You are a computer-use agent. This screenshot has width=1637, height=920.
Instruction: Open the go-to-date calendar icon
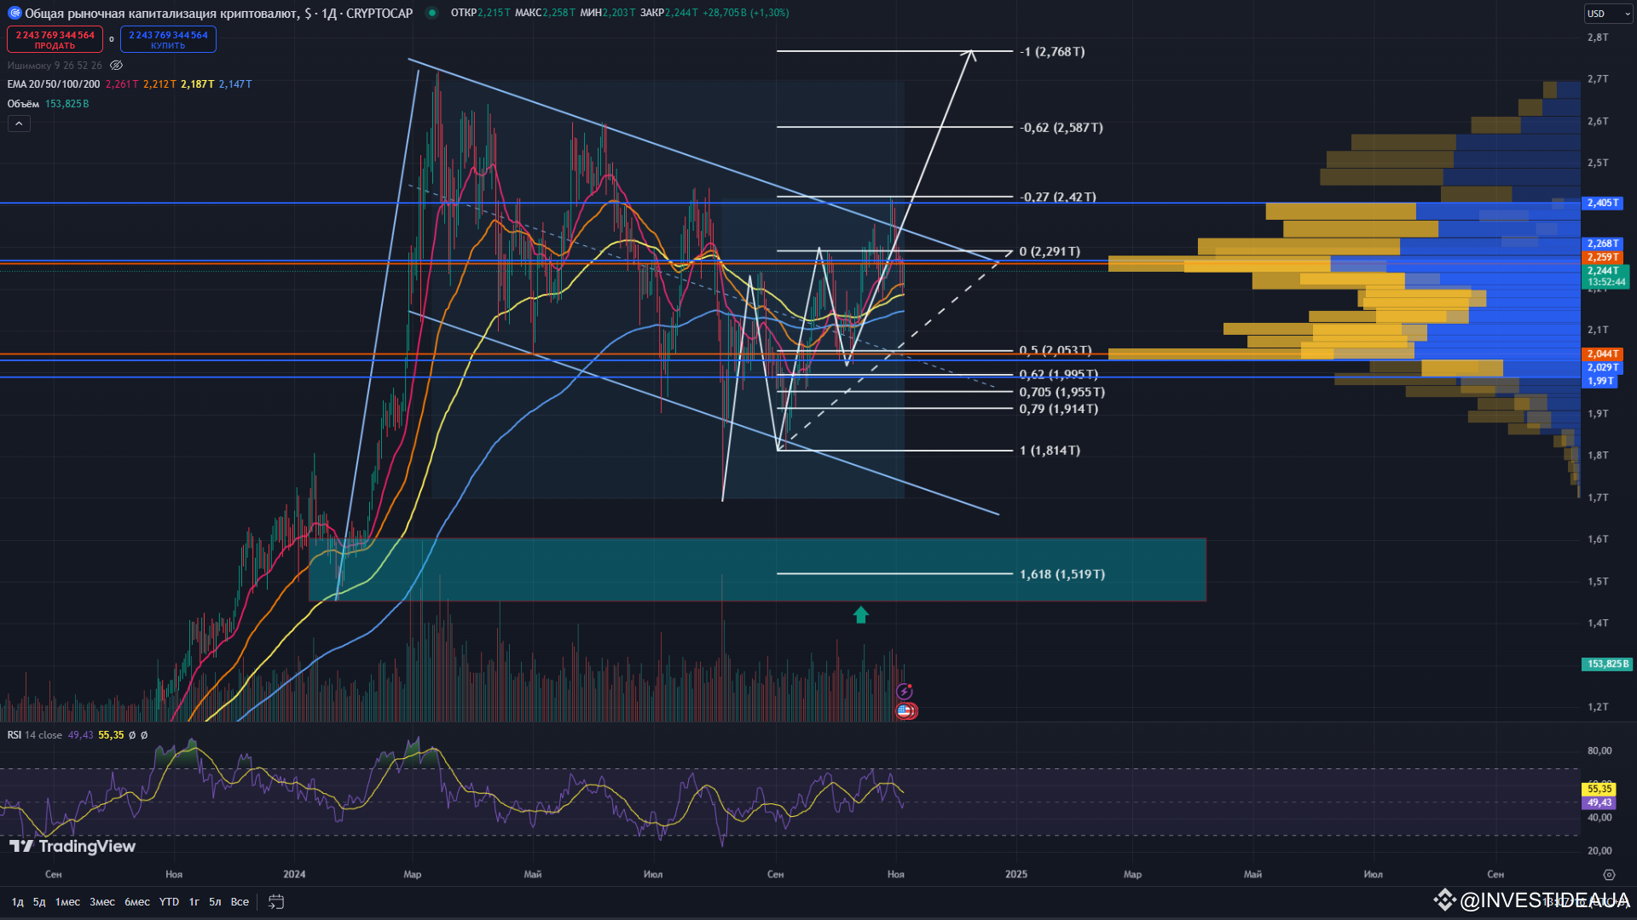(x=276, y=901)
